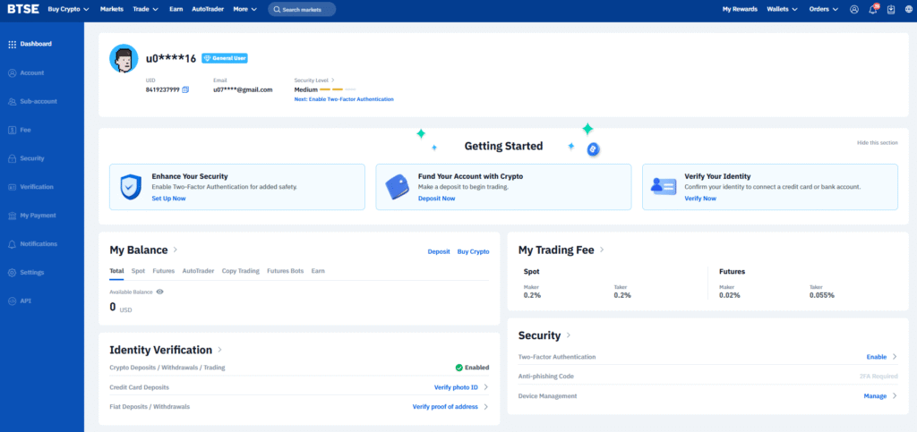Switch to the AutoTrader balance tab
Viewport: 917px width, 432px height.
(x=198, y=271)
